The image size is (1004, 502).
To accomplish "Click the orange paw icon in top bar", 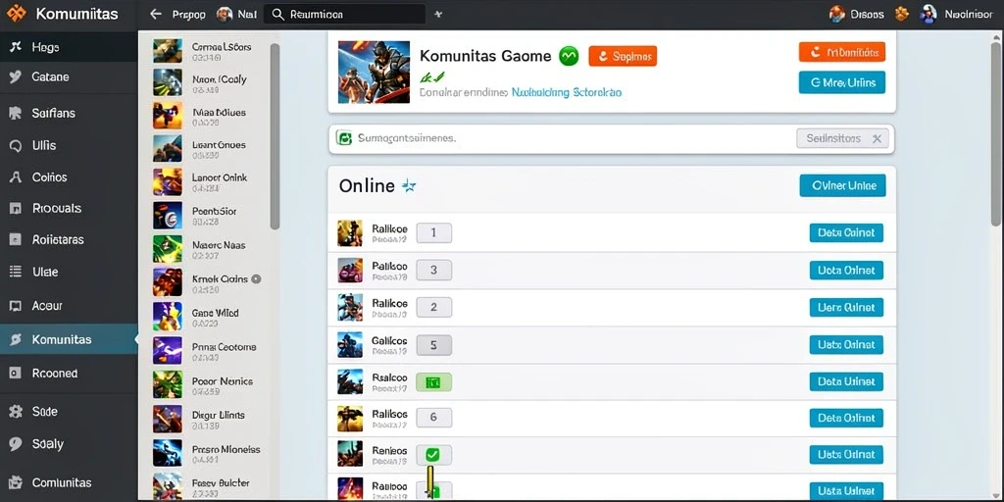I will pos(902,14).
